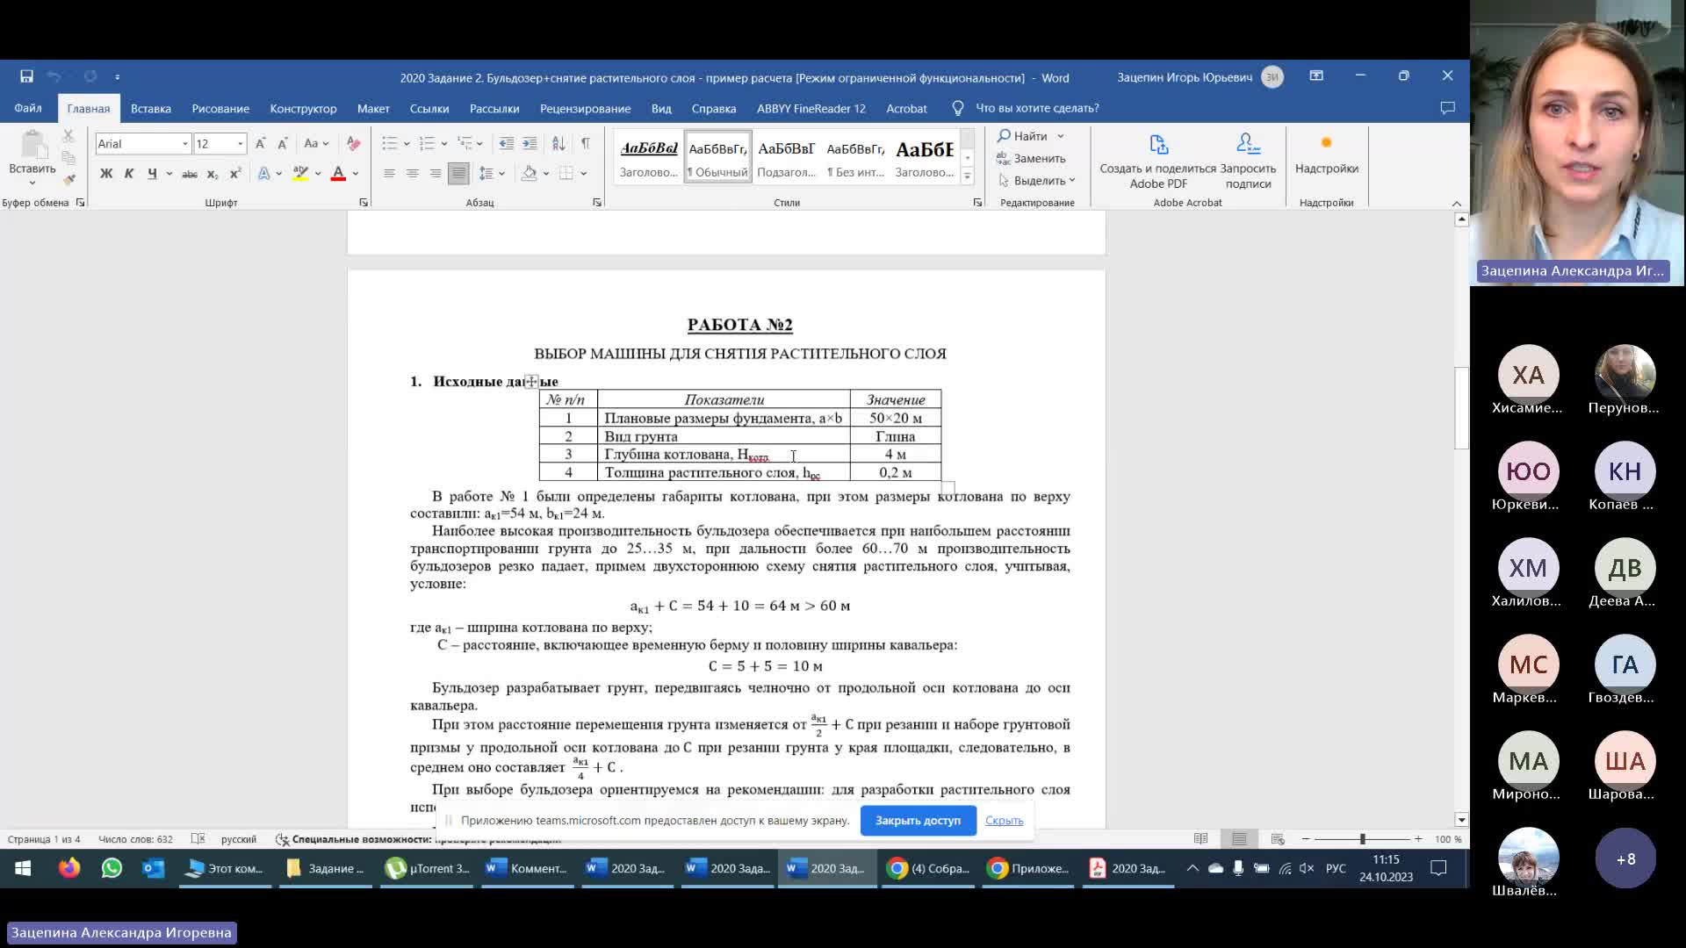Open the text effects (A) tool
This screenshot has width=1686, height=948.
pos(263,174)
